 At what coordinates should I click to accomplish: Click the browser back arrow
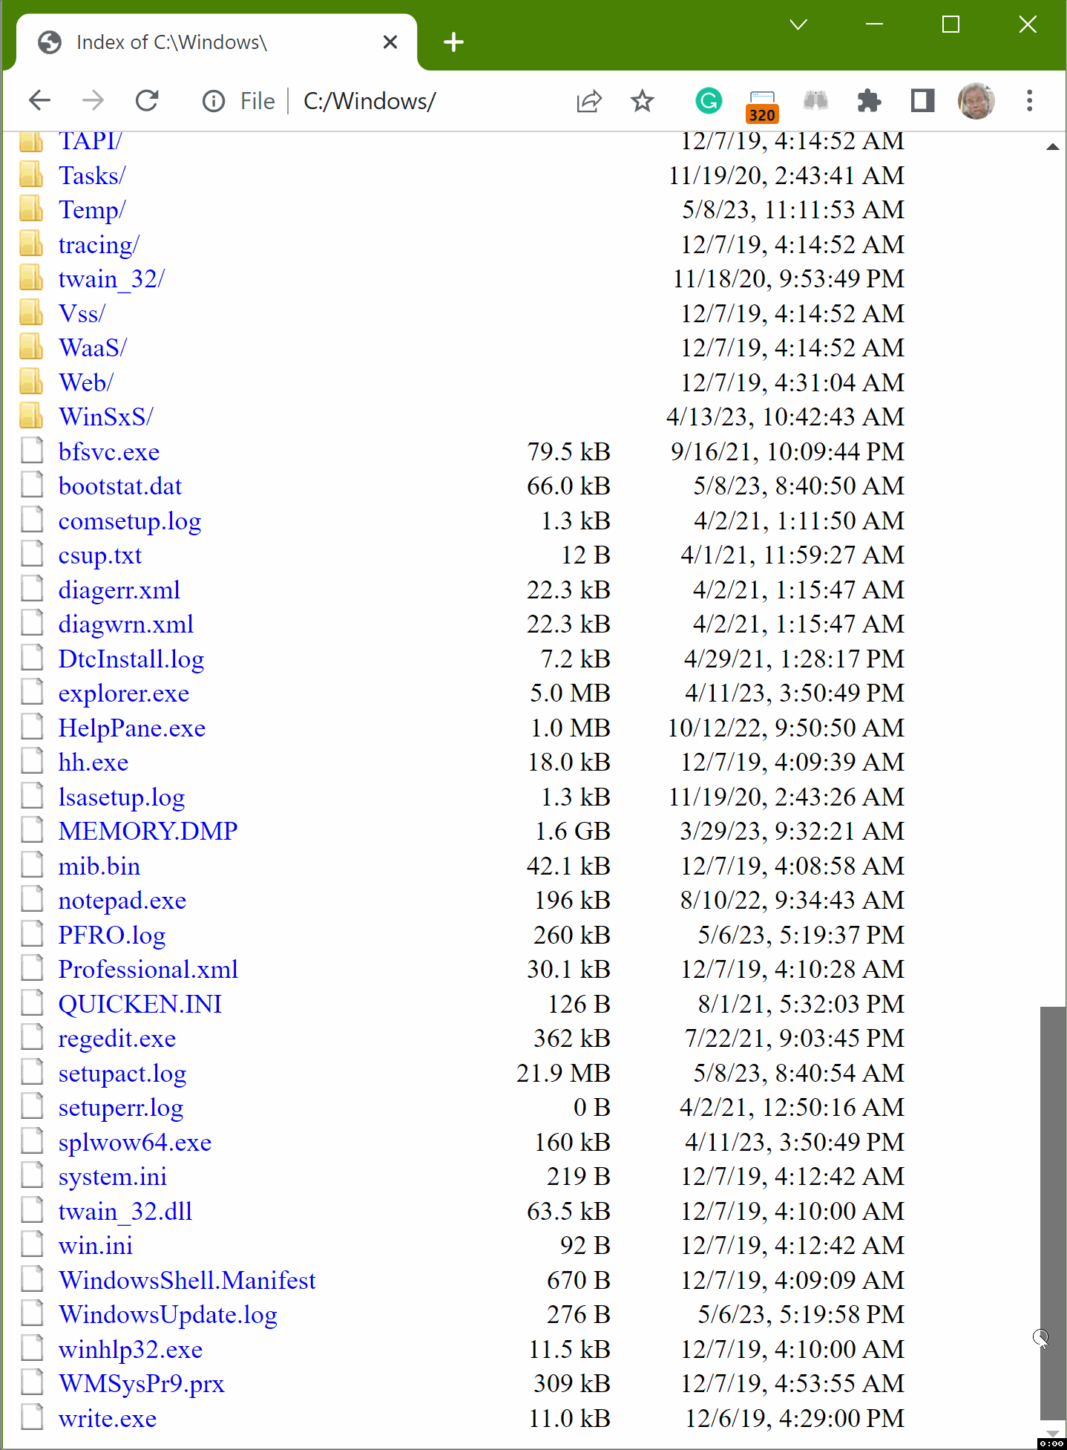click(x=40, y=100)
